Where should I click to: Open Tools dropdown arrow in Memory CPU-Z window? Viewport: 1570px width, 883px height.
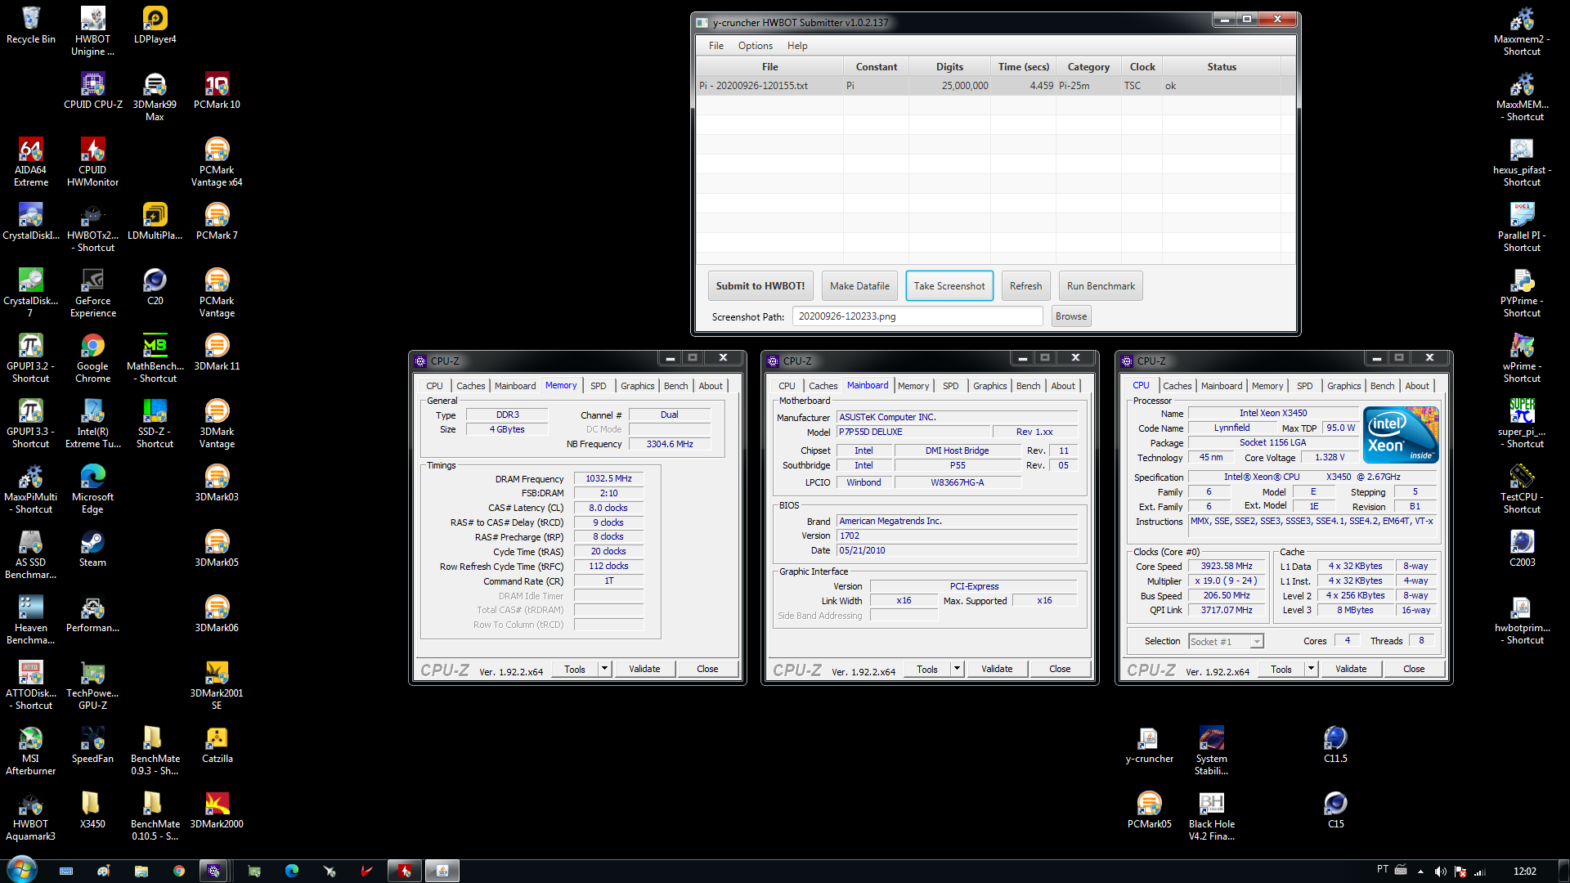[x=604, y=669]
